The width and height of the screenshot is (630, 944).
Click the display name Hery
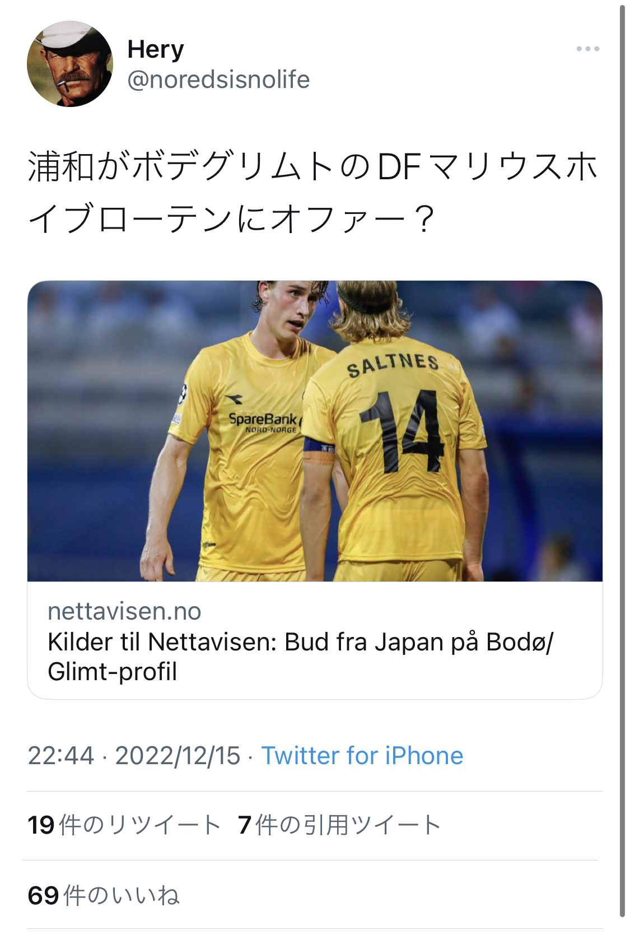click(x=156, y=49)
